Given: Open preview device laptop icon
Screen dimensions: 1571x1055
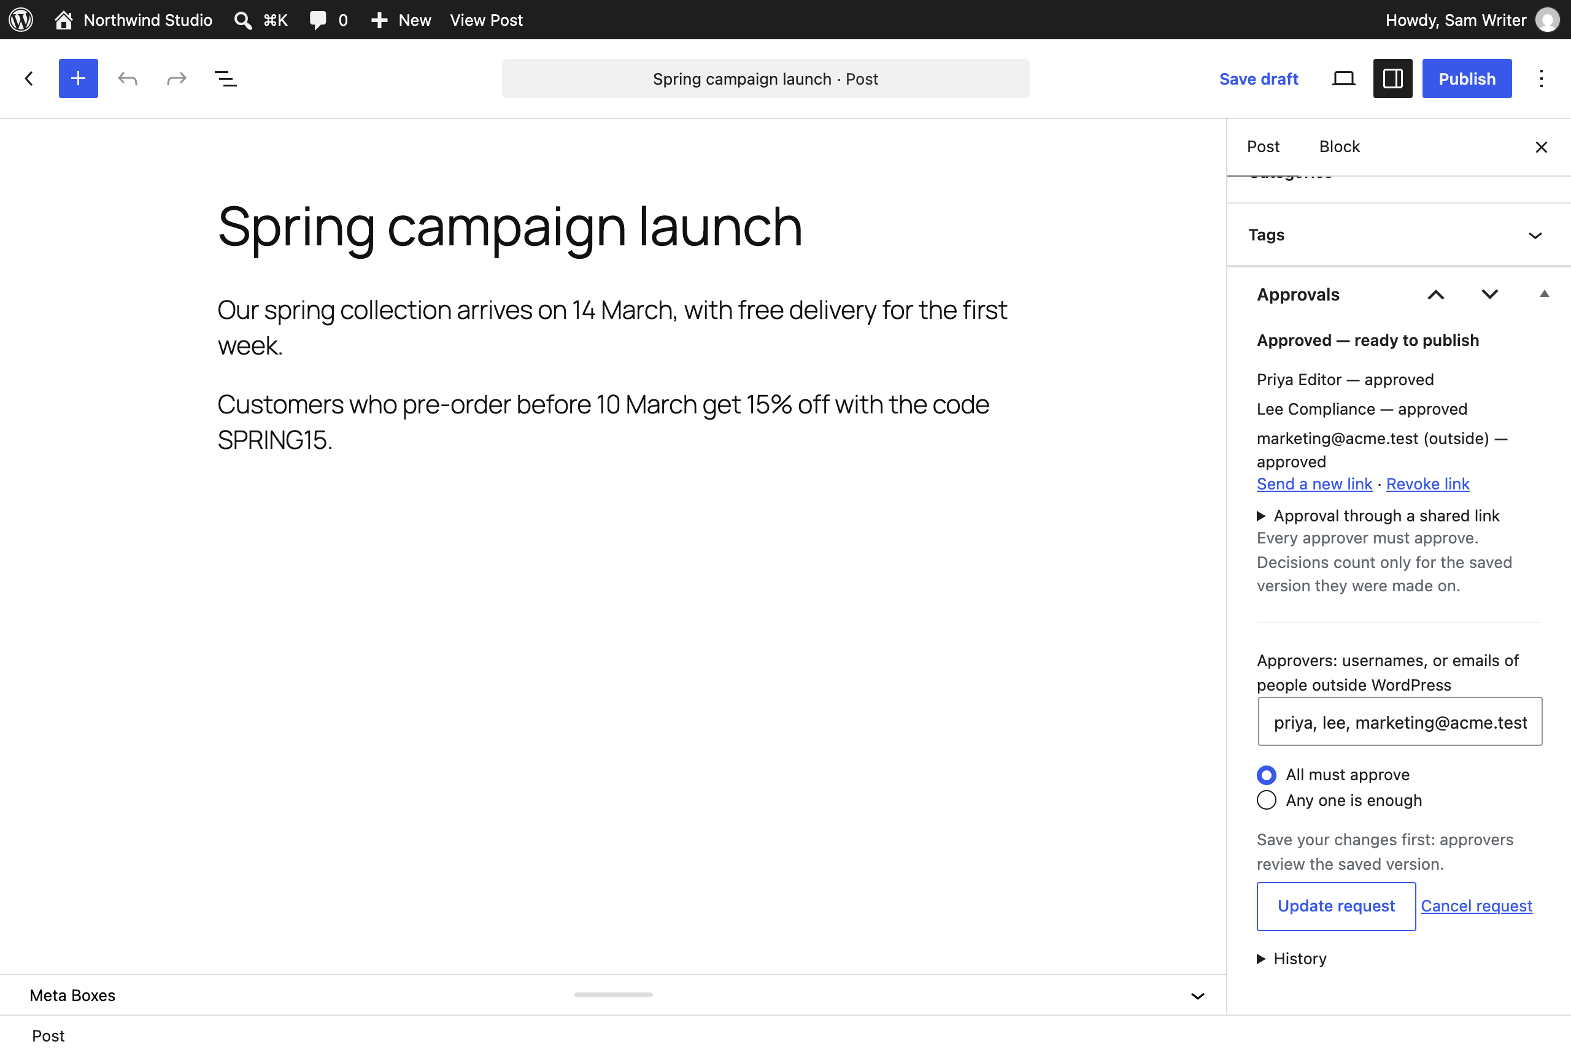Looking at the screenshot, I should click(1343, 79).
